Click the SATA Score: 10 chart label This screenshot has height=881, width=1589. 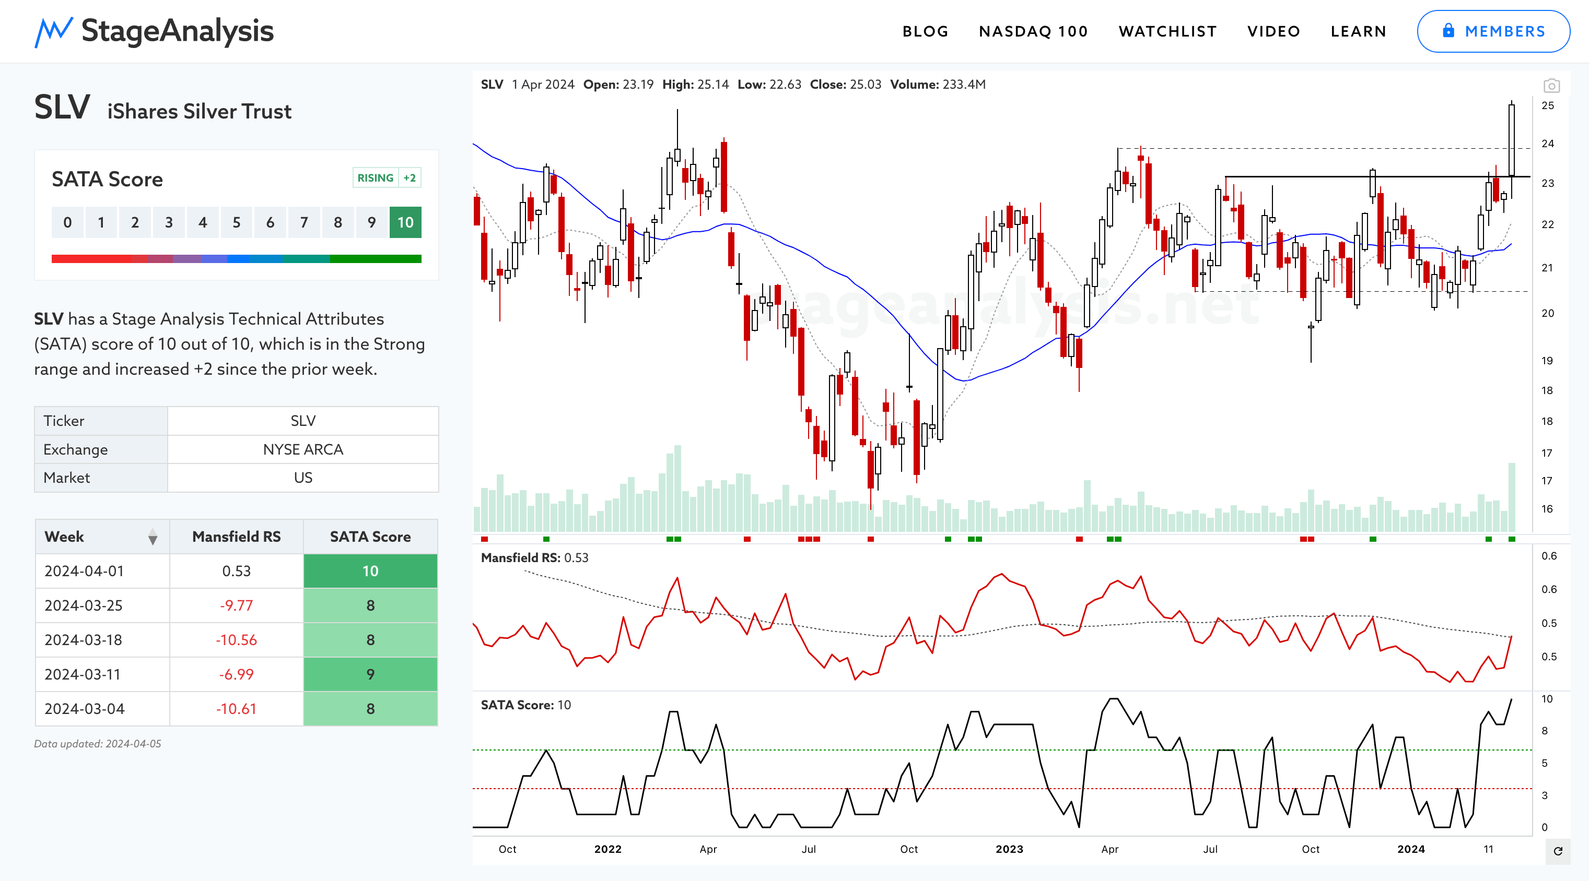click(525, 705)
